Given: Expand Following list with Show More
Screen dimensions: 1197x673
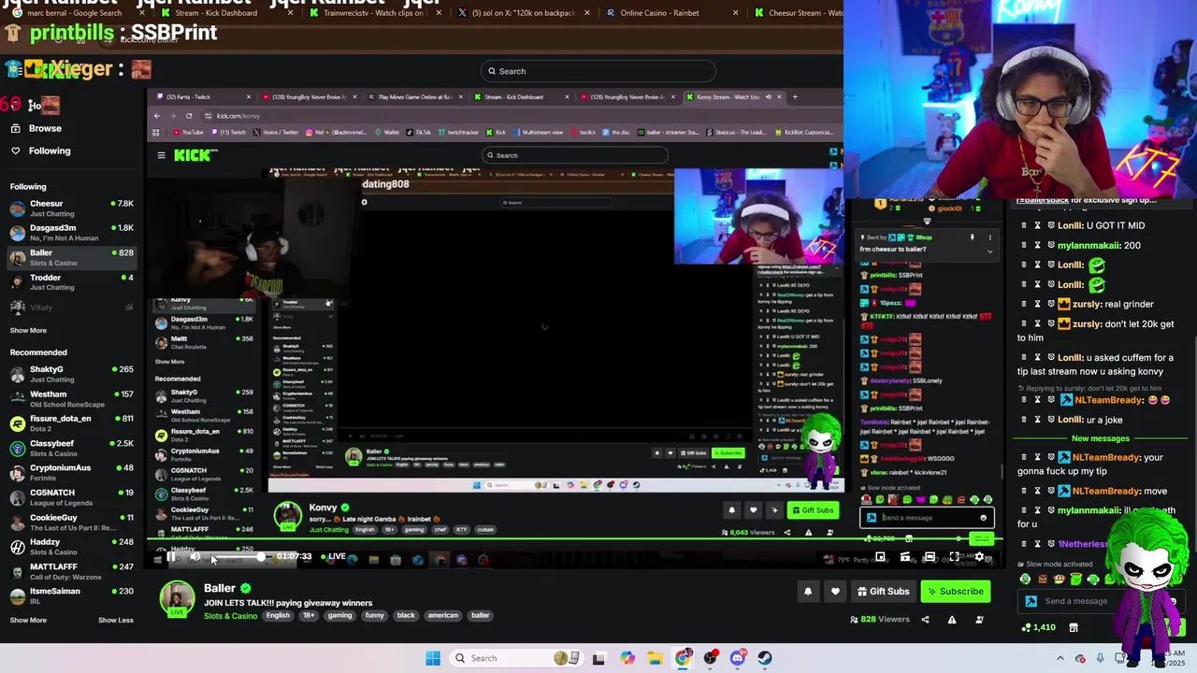Looking at the screenshot, I should point(28,330).
